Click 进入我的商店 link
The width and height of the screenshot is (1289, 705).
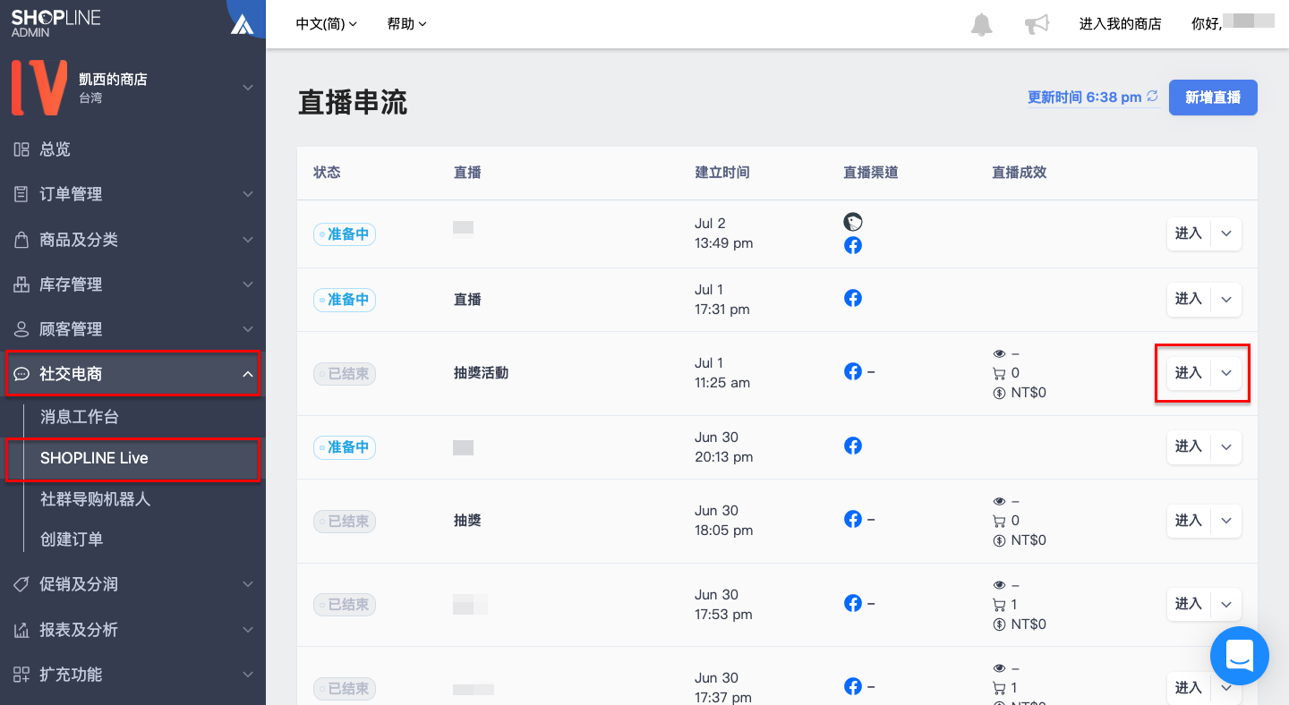(x=1121, y=24)
